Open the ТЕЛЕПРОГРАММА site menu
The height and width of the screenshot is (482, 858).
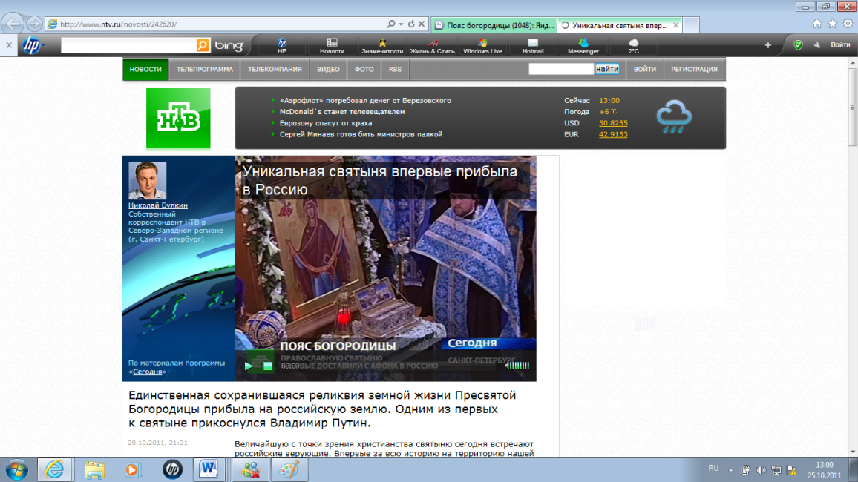pyautogui.click(x=205, y=70)
